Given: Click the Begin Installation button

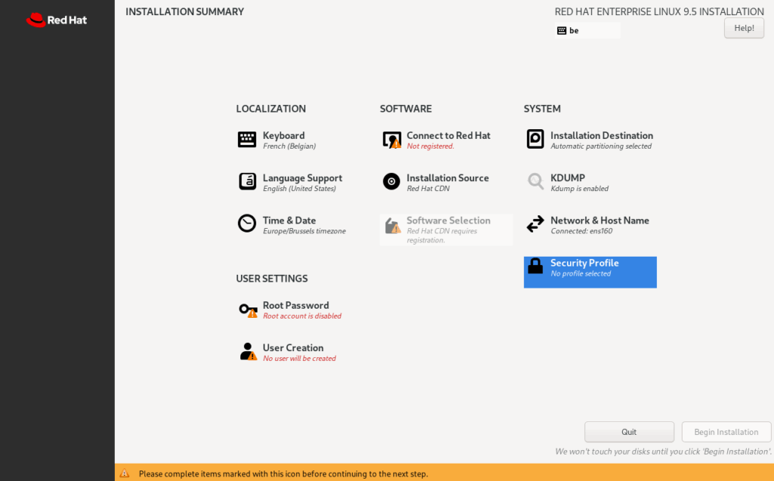Looking at the screenshot, I should [x=726, y=432].
